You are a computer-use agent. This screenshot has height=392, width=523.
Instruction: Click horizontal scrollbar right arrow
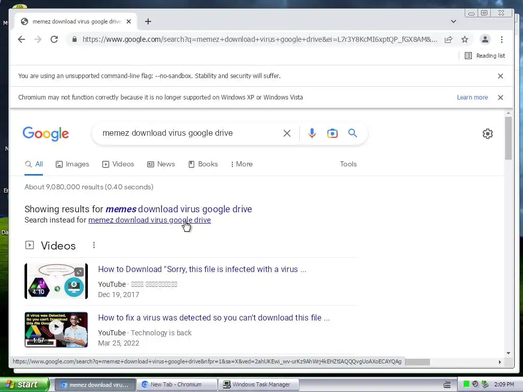point(500,362)
